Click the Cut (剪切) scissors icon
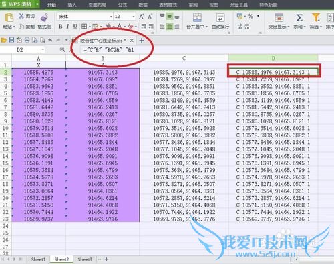This screenshot has width=334, height=264. (21, 16)
